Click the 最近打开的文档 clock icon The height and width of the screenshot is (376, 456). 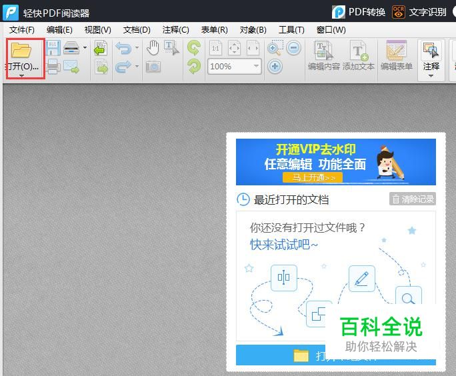[x=243, y=199]
